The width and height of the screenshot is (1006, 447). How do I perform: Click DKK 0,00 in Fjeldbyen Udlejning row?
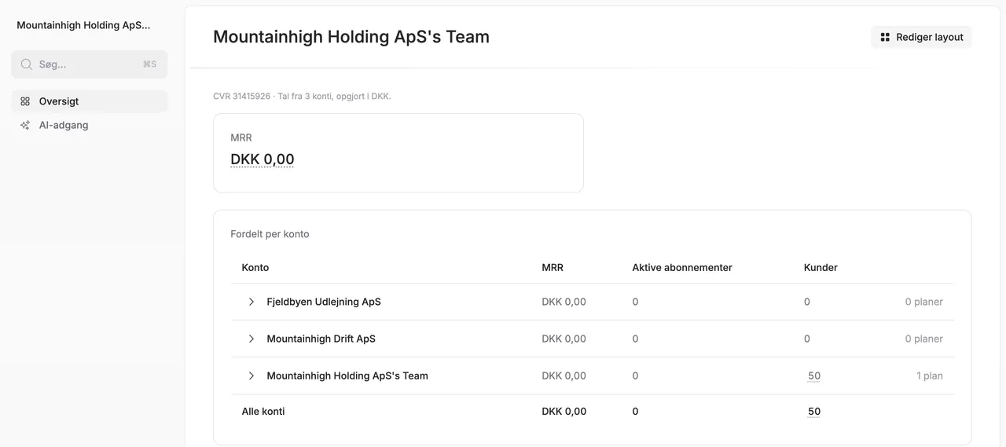(564, 302)
